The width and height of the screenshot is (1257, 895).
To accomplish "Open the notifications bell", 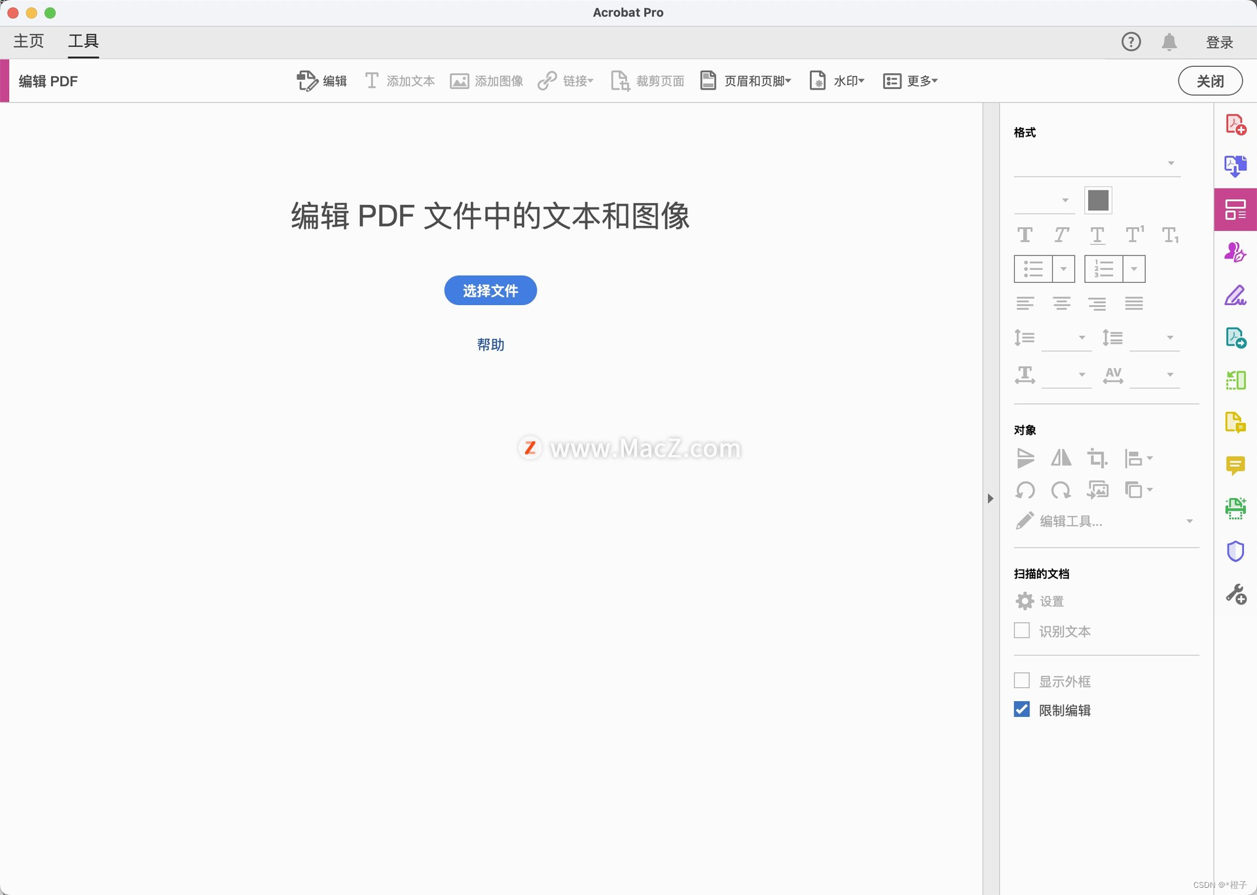I will tap(1169, 42).
